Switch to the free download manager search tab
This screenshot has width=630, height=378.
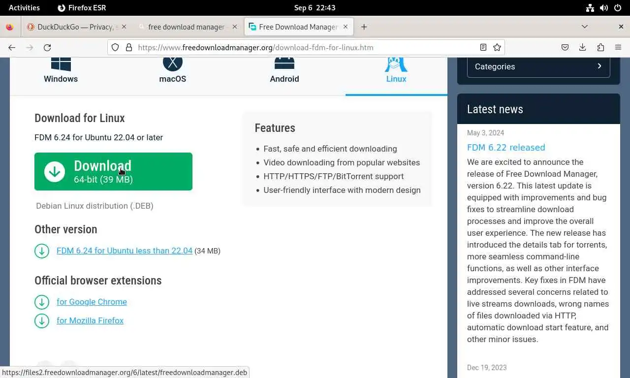[186, 27]
